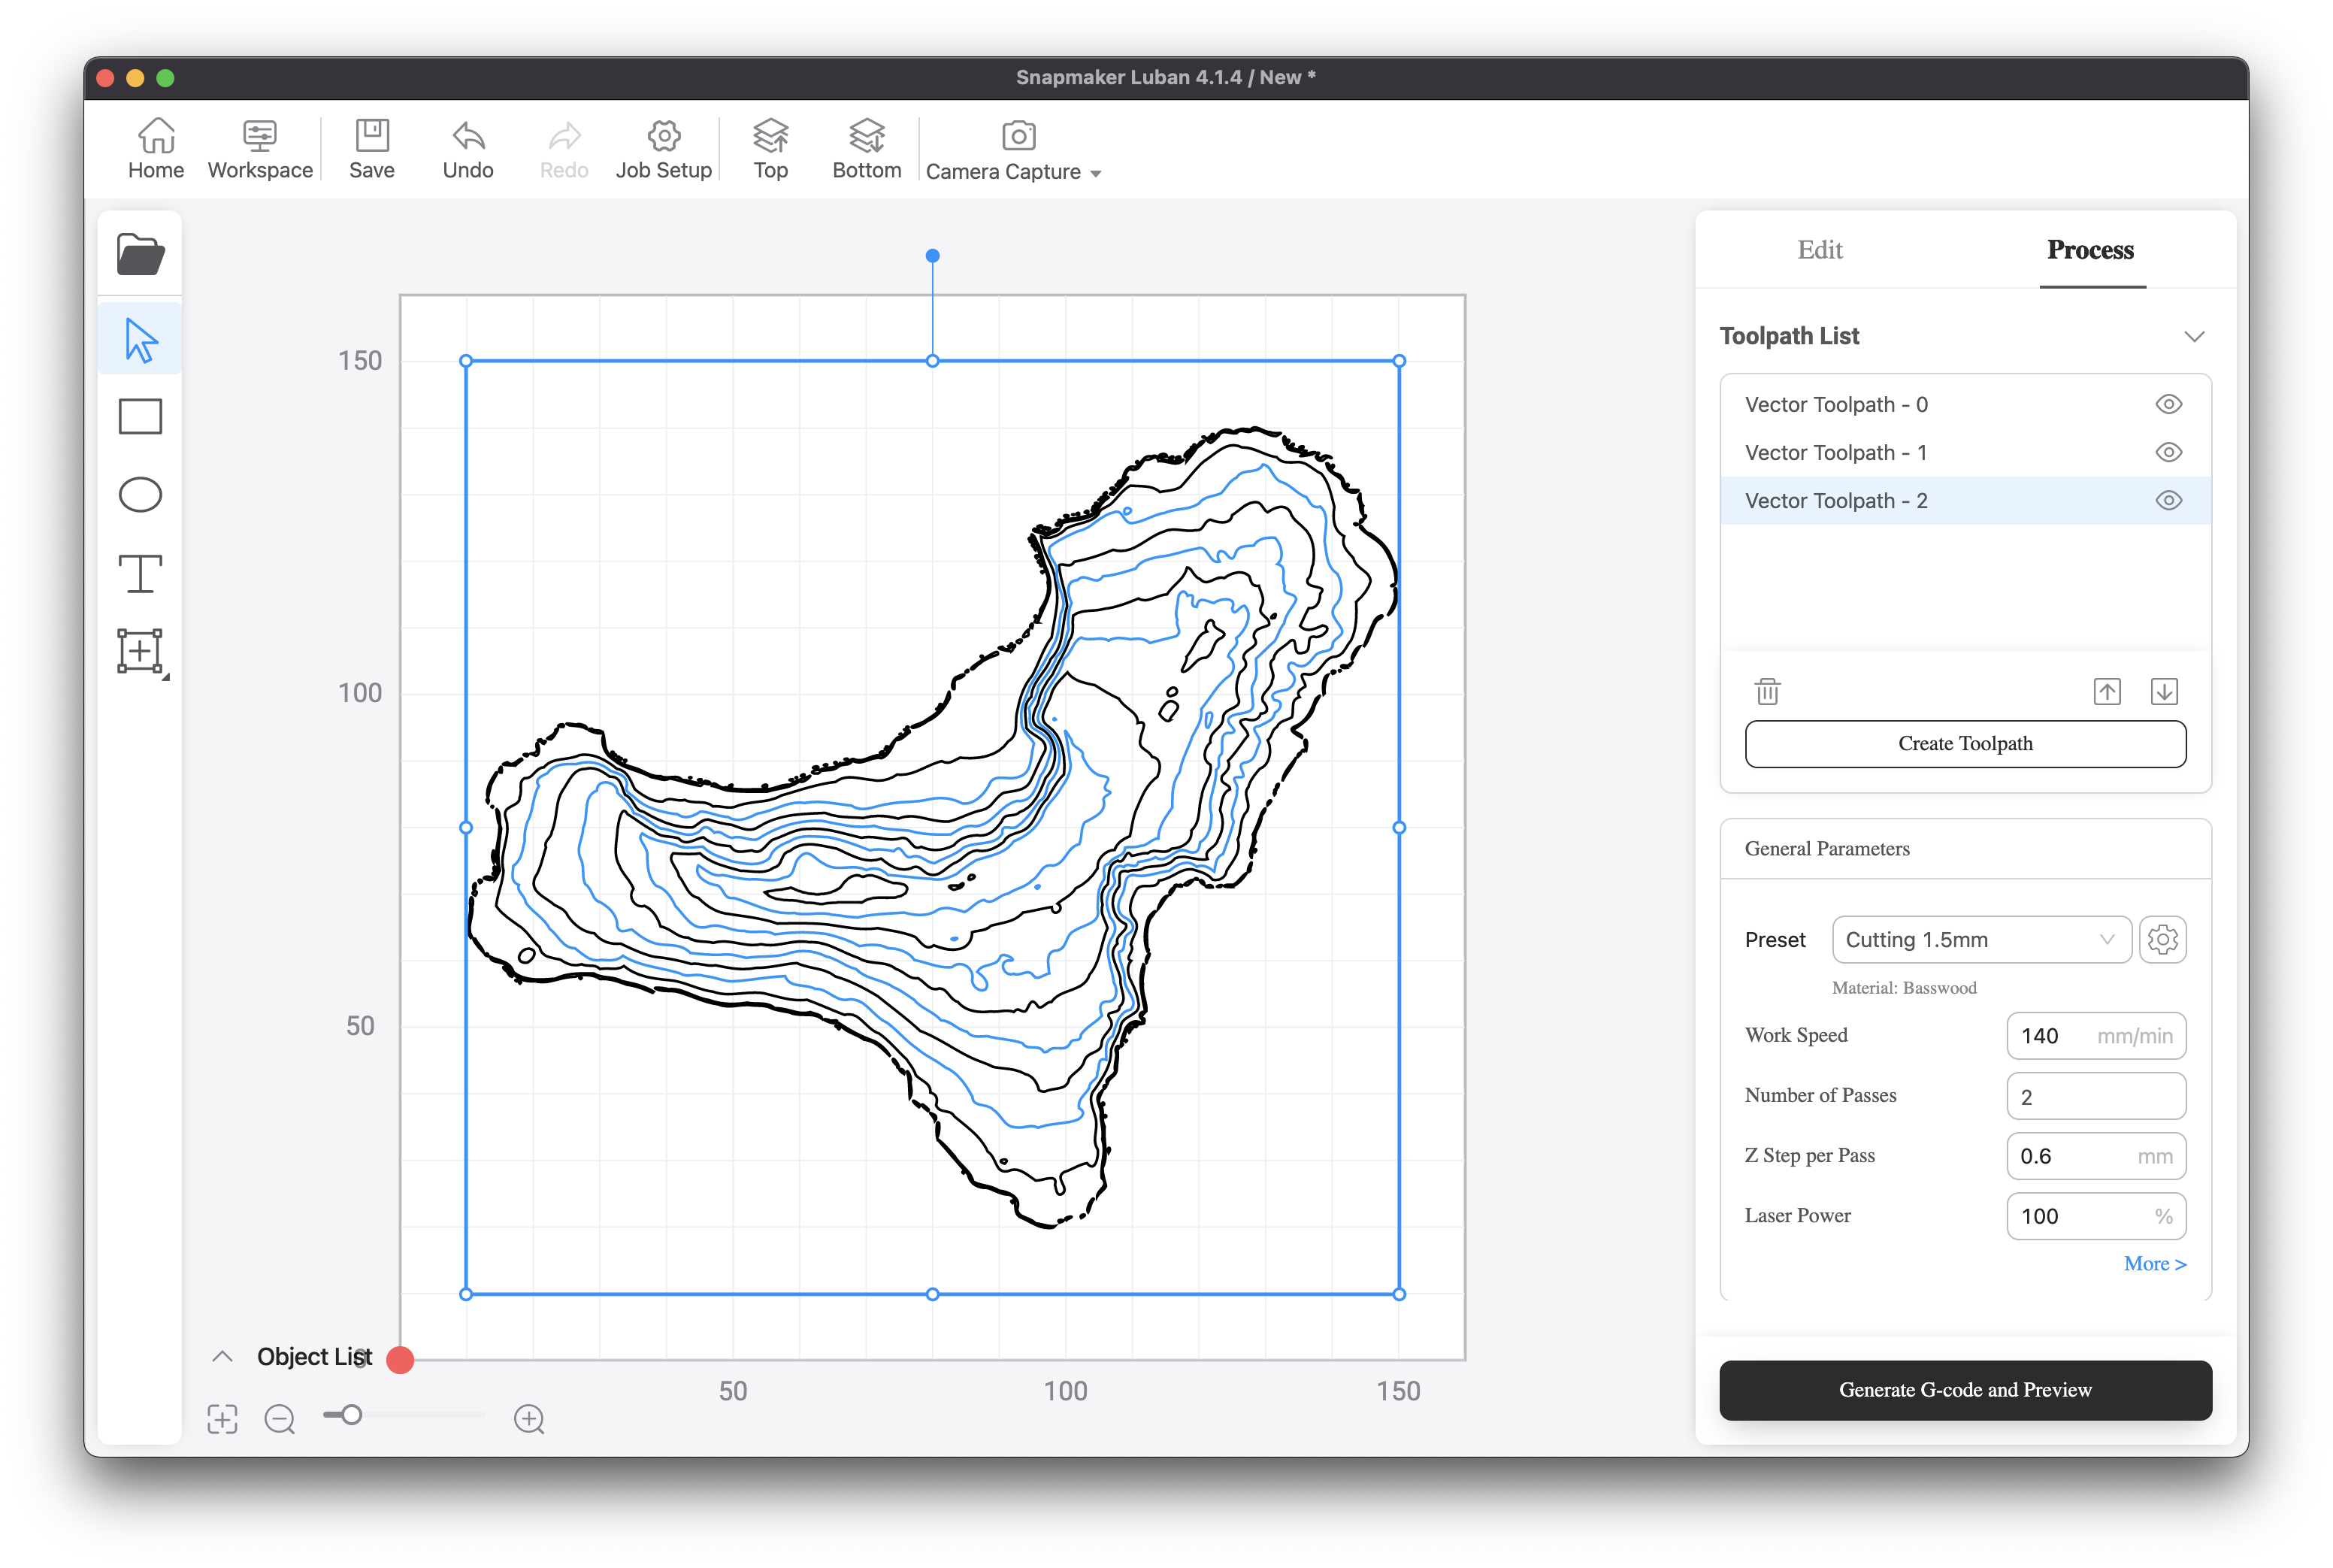
Task: Select the Ellipse drawing tool
Action: [x=140, y=494]
